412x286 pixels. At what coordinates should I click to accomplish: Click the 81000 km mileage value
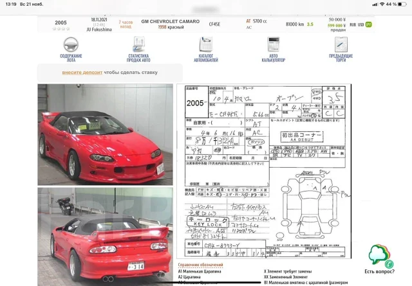click(x=295, y=24)
